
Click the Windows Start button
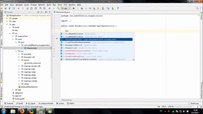pos(3,111)
